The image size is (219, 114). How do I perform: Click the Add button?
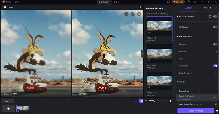(6, 101)
